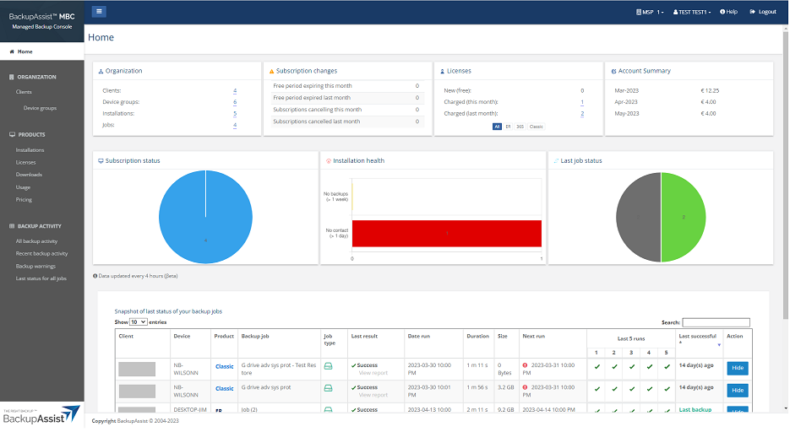
Task: Open Licenses in the sidebar
Action: (25, 163)
